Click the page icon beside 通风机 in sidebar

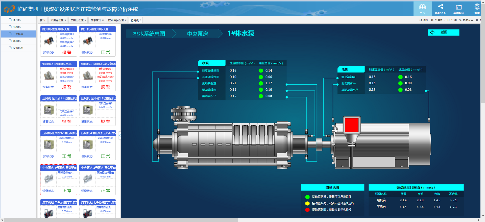pos(10,41)
